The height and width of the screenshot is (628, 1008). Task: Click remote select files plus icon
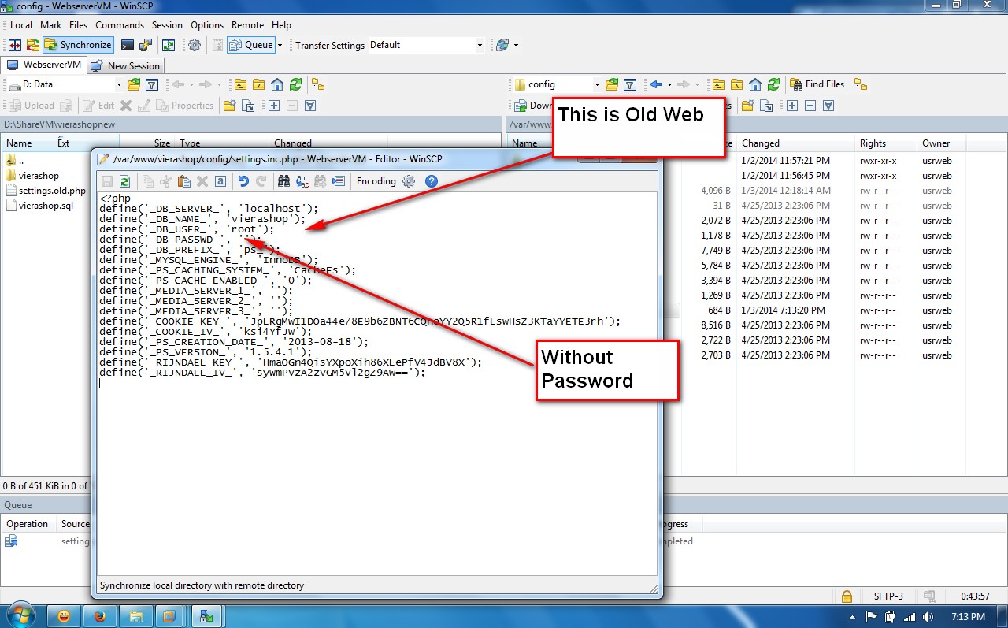coord(792,106)
